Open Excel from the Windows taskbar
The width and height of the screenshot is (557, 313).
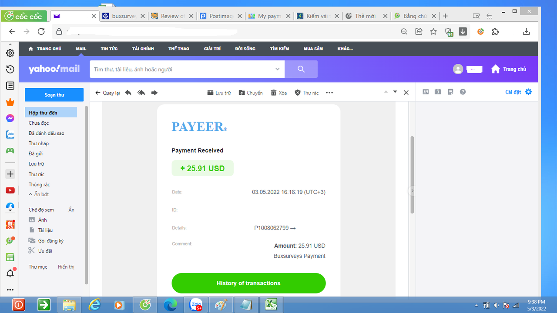[x=272, y=305]
